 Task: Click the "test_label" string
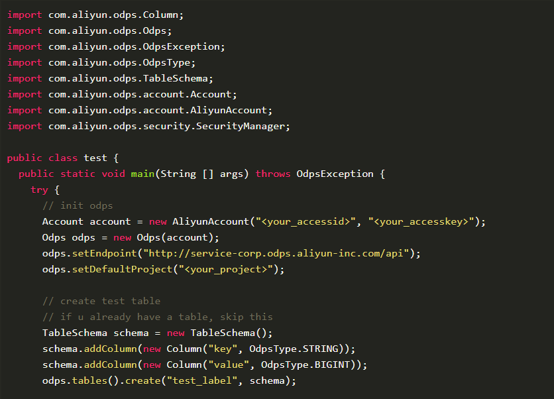click(202, 380)
